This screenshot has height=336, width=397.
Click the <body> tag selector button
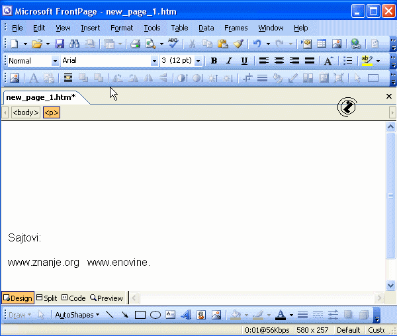(26, 112)
